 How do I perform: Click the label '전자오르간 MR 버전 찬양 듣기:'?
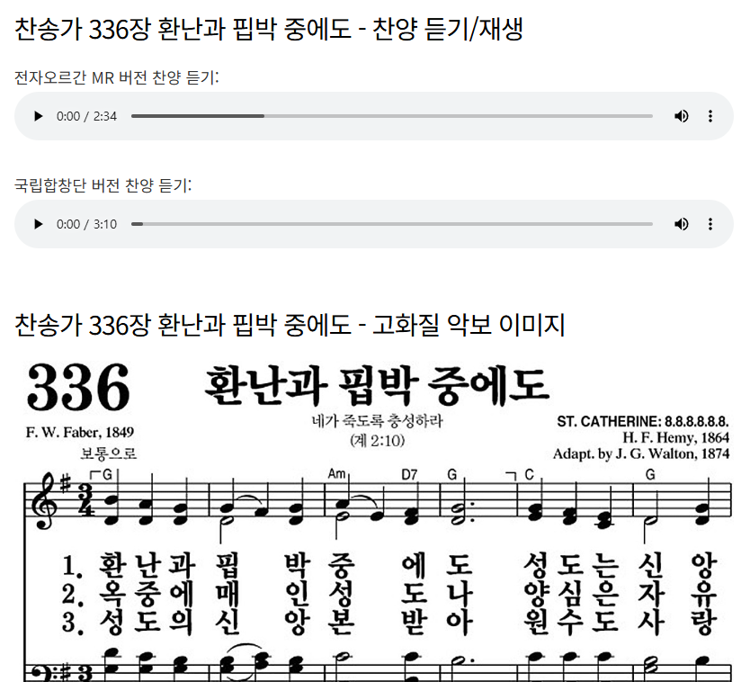pos(117,77)
